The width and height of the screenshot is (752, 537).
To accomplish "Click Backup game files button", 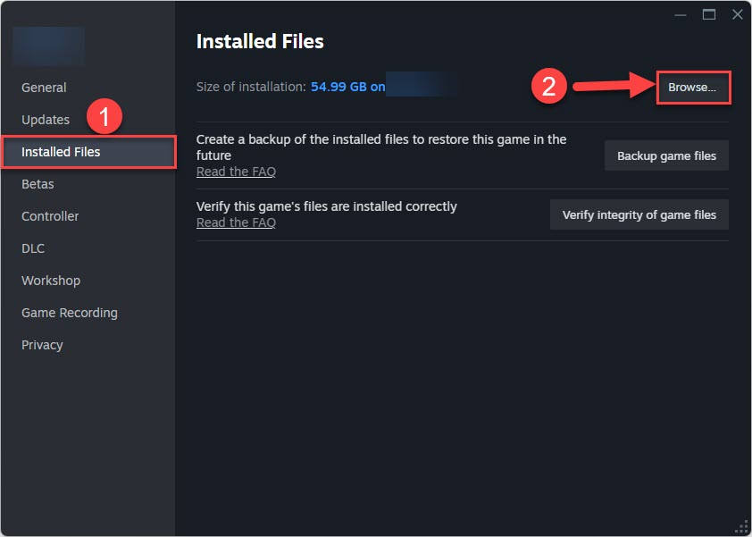I will coord(666,156).
